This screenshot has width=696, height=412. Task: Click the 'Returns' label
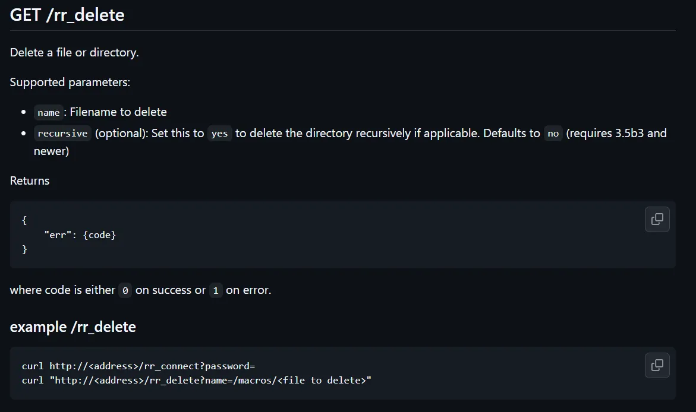point(30,180)
